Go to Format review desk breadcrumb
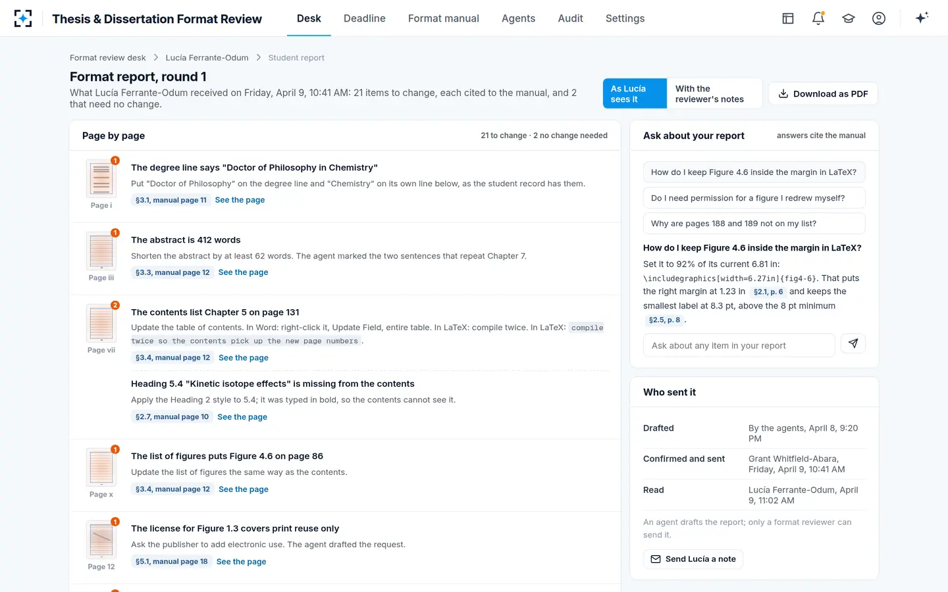The width and height of the screenshot is (948, 592). (x=108, y=58)
